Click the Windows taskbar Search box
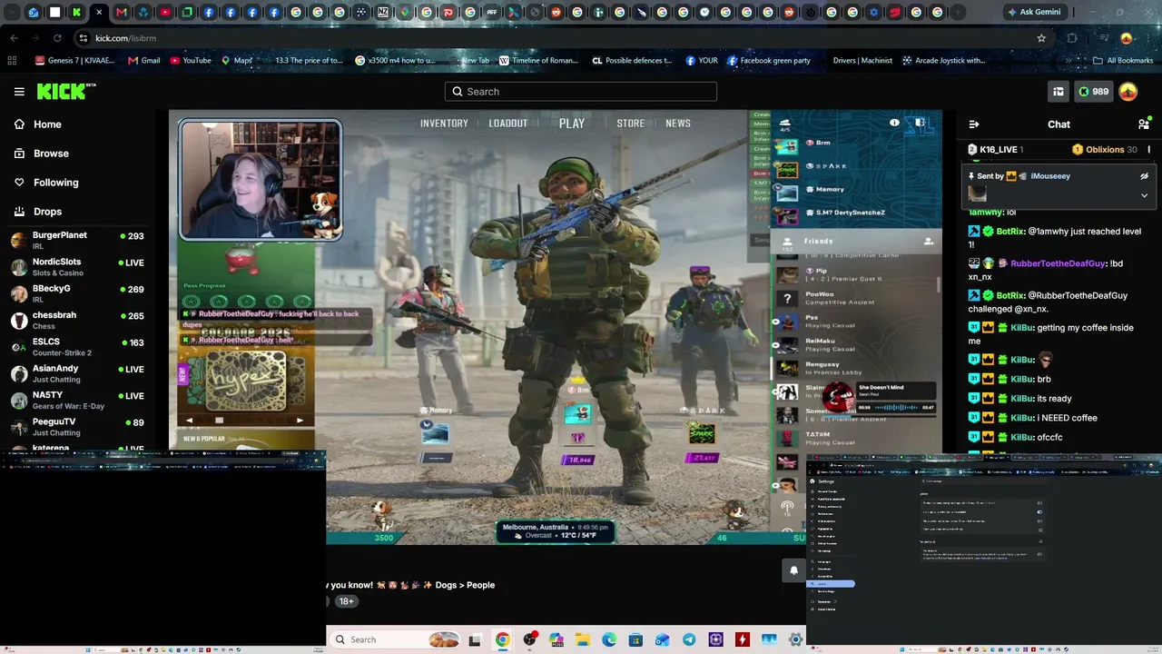The image size is (1162, 654). [396, 639]
